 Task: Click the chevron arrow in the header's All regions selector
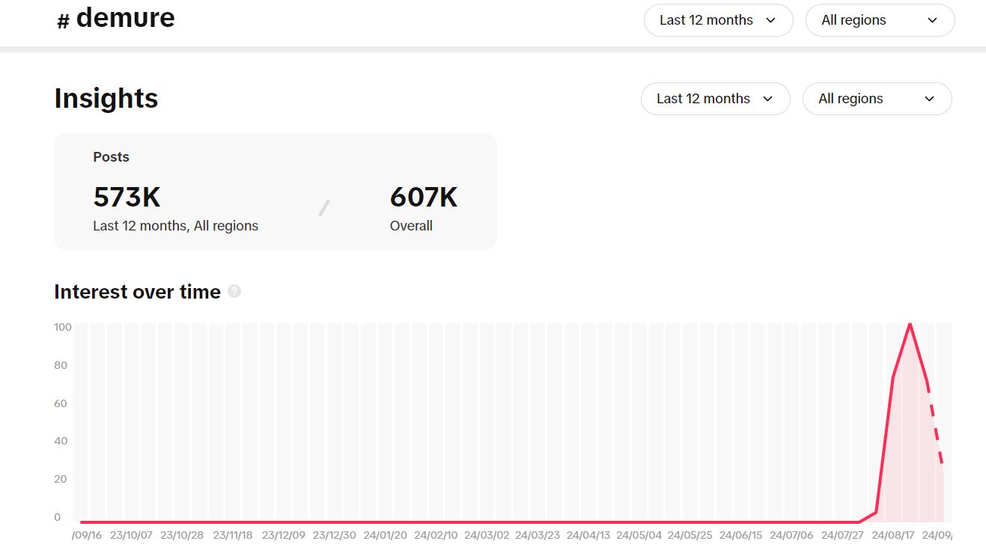point(932,20)
